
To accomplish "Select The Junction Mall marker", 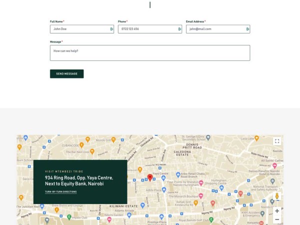I will pos(42,206).
